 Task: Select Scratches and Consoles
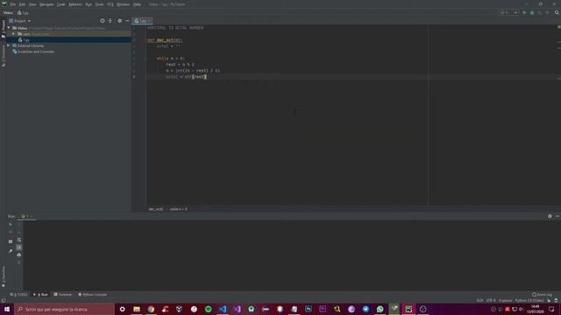(x=33, y=52)
